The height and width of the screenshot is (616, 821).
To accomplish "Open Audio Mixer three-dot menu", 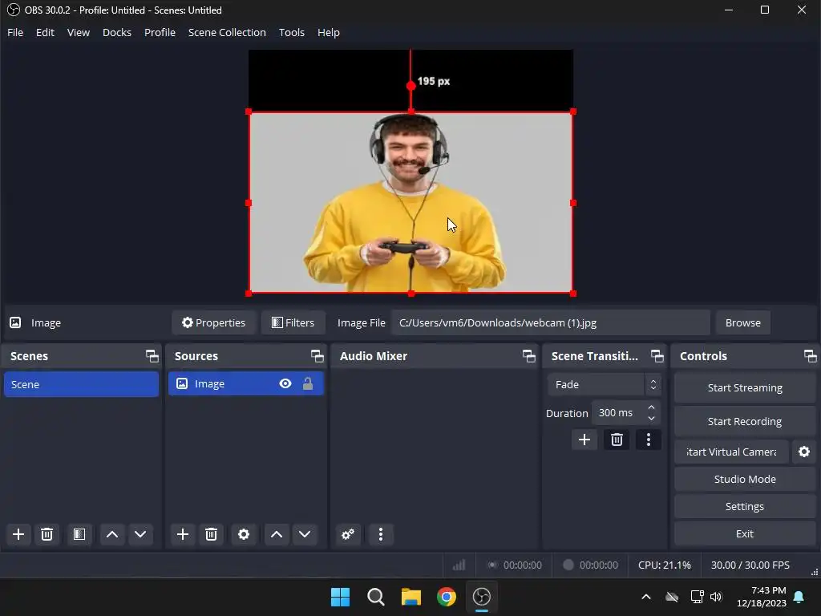I will (x=381, y=534).
